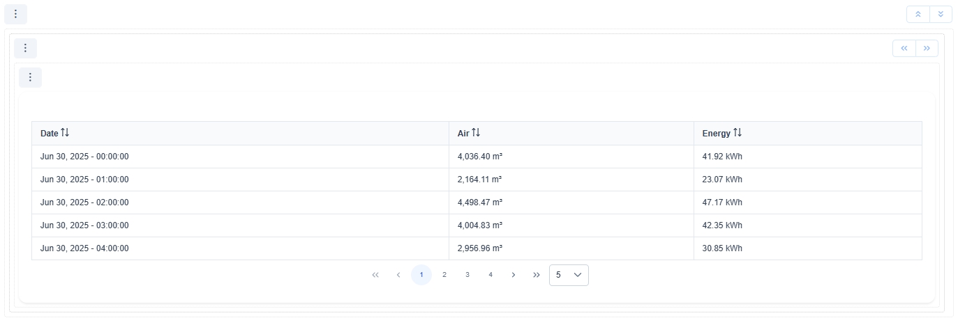Click the double chevron down button
The image size is (958, 318).
(x=941, y=14)
